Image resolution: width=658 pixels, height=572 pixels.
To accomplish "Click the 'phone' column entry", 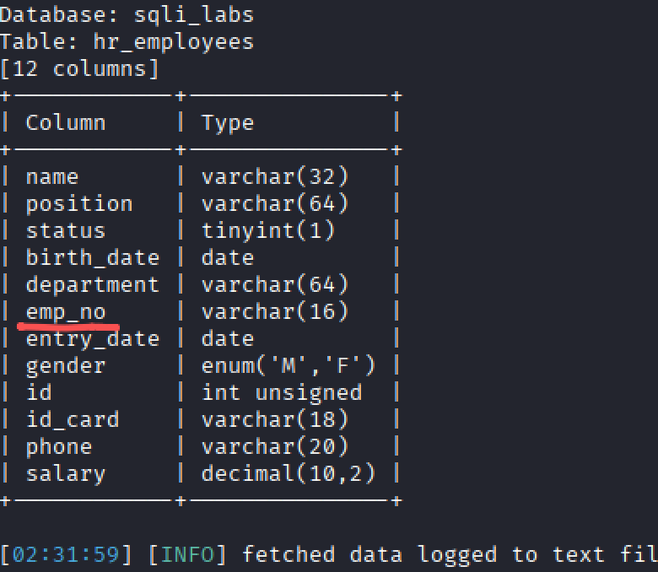I will click(59, 446).
